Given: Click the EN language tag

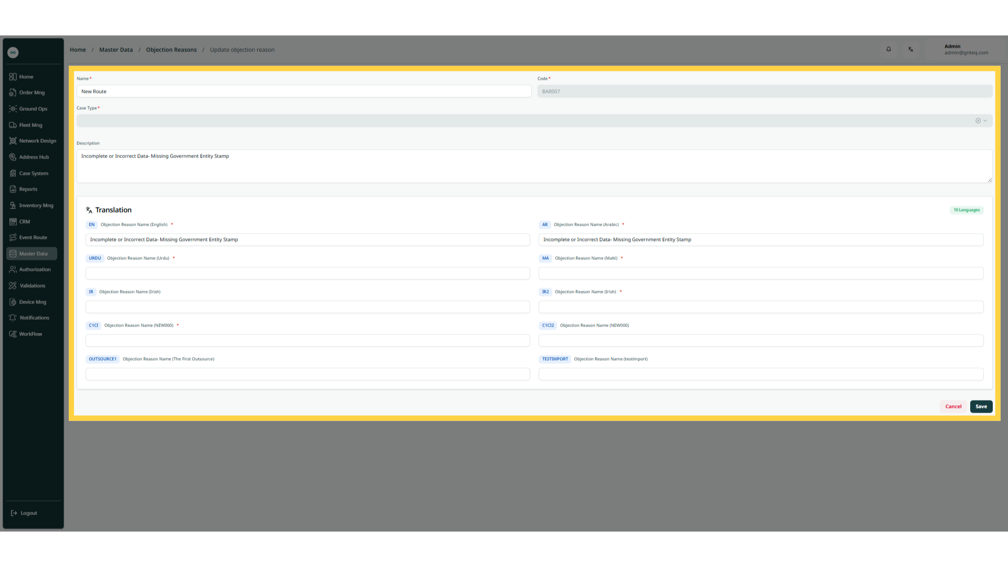Looking at the screenshot, I should click(92, 225).
